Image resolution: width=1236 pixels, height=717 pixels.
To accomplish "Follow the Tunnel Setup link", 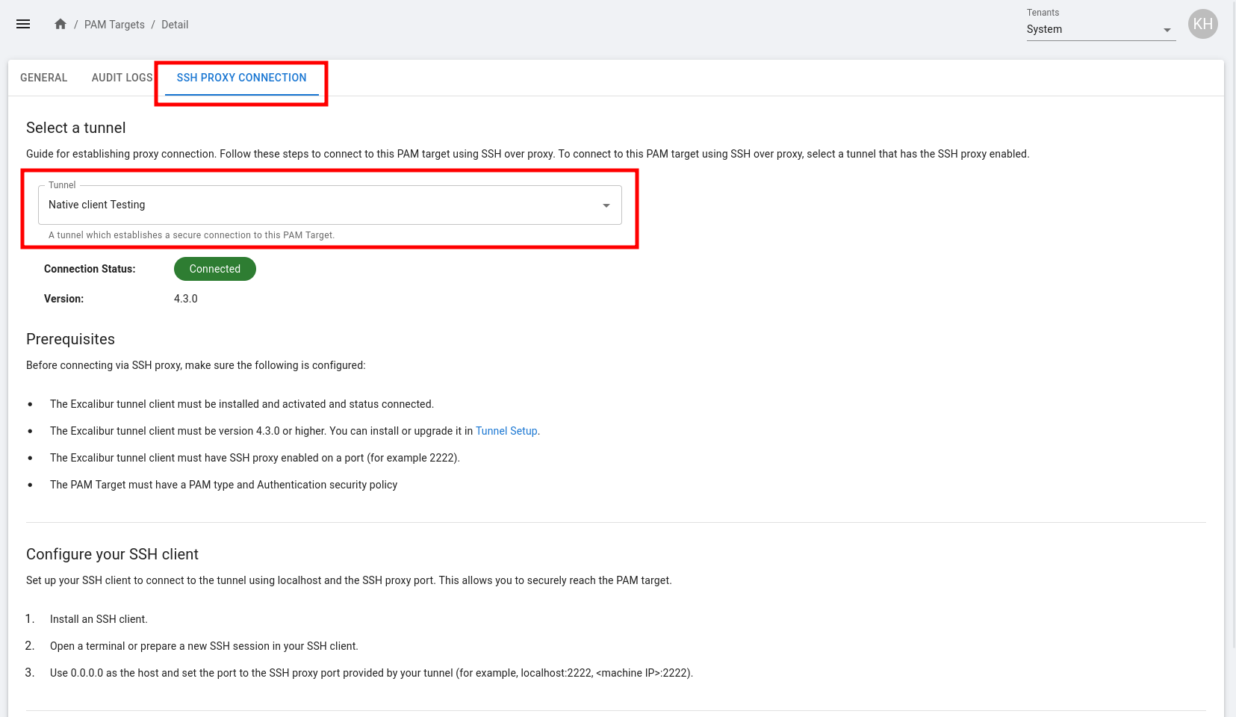I will tap(506, 431).
